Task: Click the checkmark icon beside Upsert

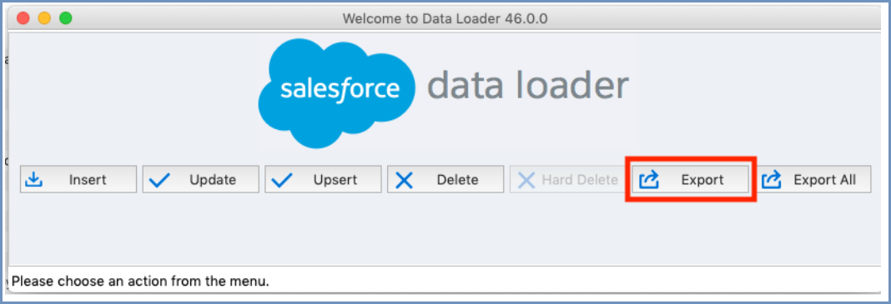Action: (282, 181)
